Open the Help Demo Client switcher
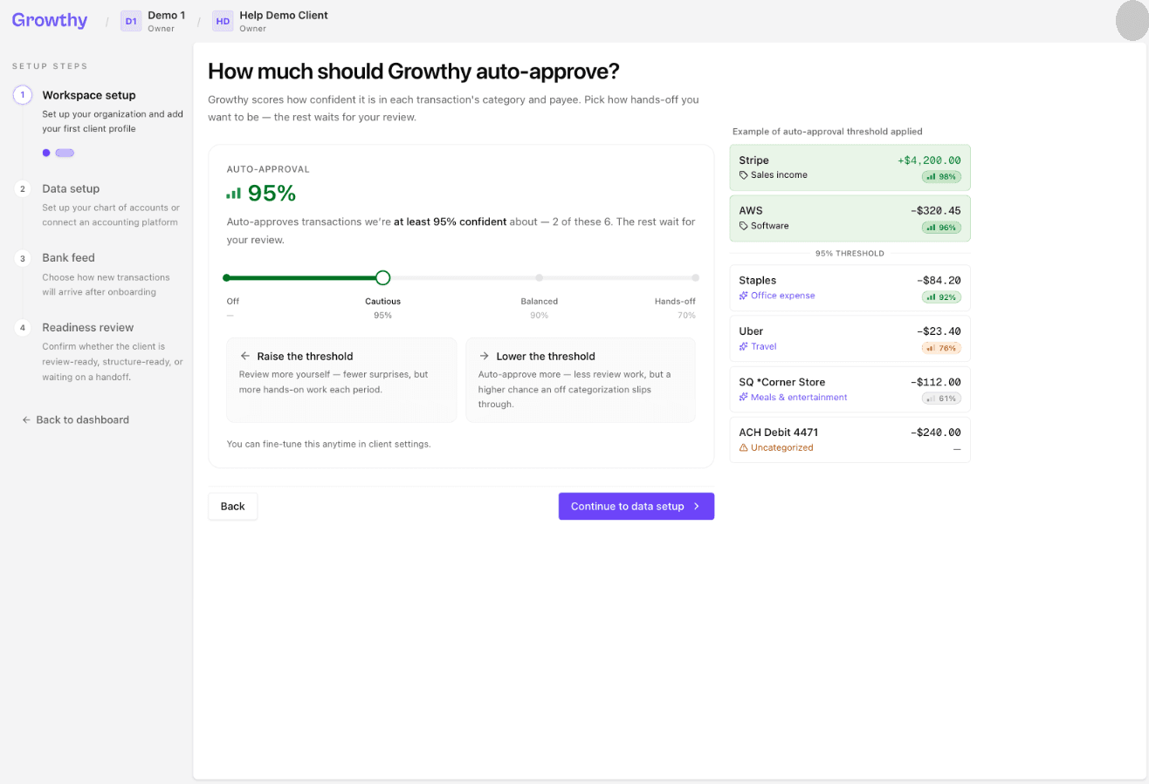Image resolution: width=1149 pixels, height=784 pixels. 271,21
